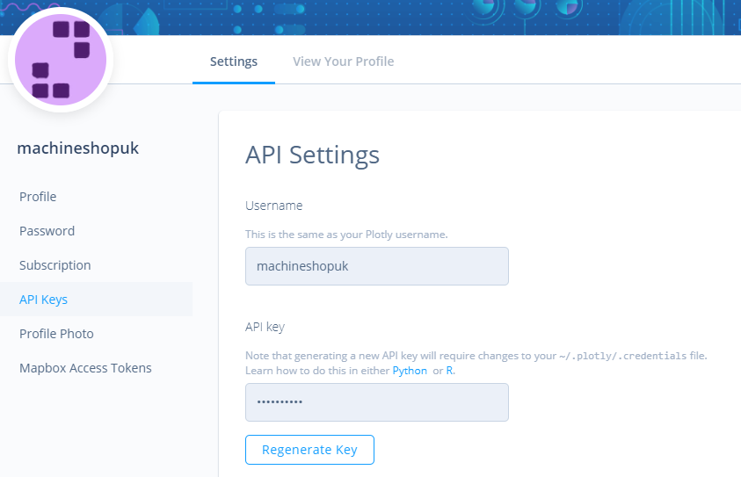This screenshot has width=741, height=477.
Task: Select Profile in the sidebar
Action: point(38,197)
